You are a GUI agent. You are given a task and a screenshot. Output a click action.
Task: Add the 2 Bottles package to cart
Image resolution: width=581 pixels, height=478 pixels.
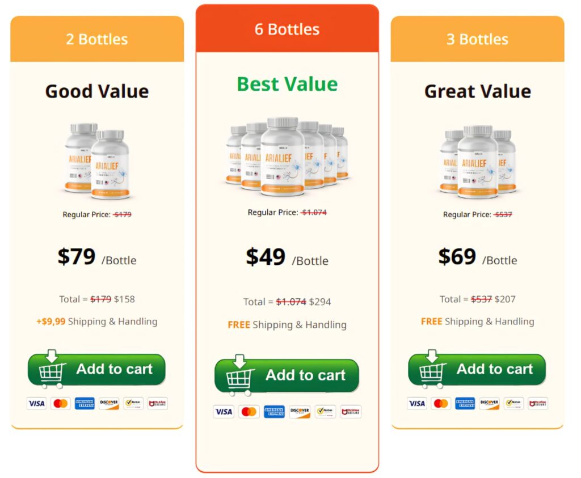[96, 369]
